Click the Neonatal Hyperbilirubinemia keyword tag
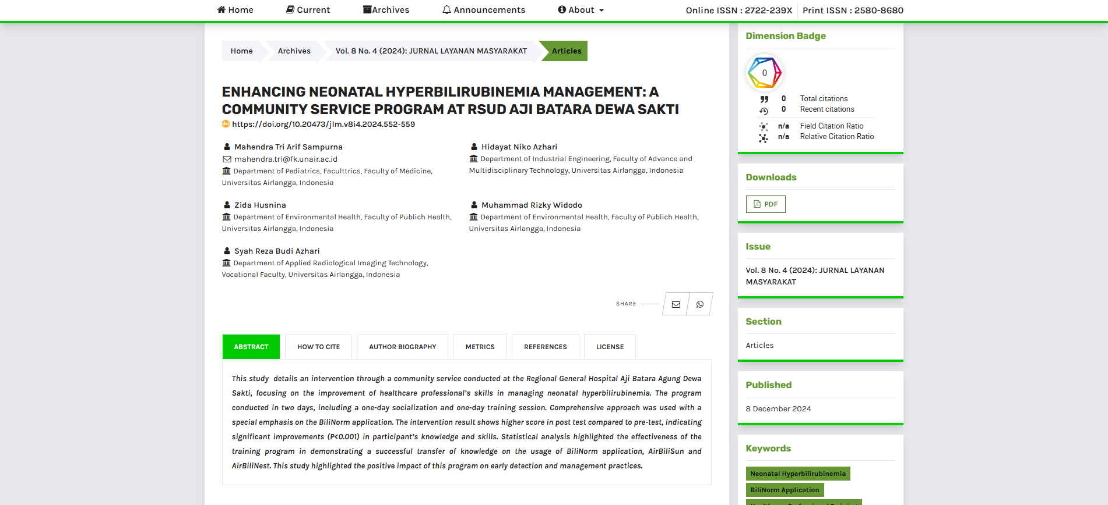The height and width of the screenshot is (505, 1108). (x=797, y=474)
